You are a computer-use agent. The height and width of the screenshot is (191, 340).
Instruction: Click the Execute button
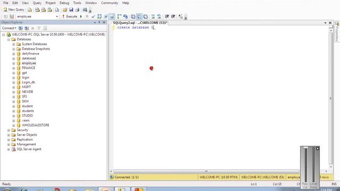[70, 16]
